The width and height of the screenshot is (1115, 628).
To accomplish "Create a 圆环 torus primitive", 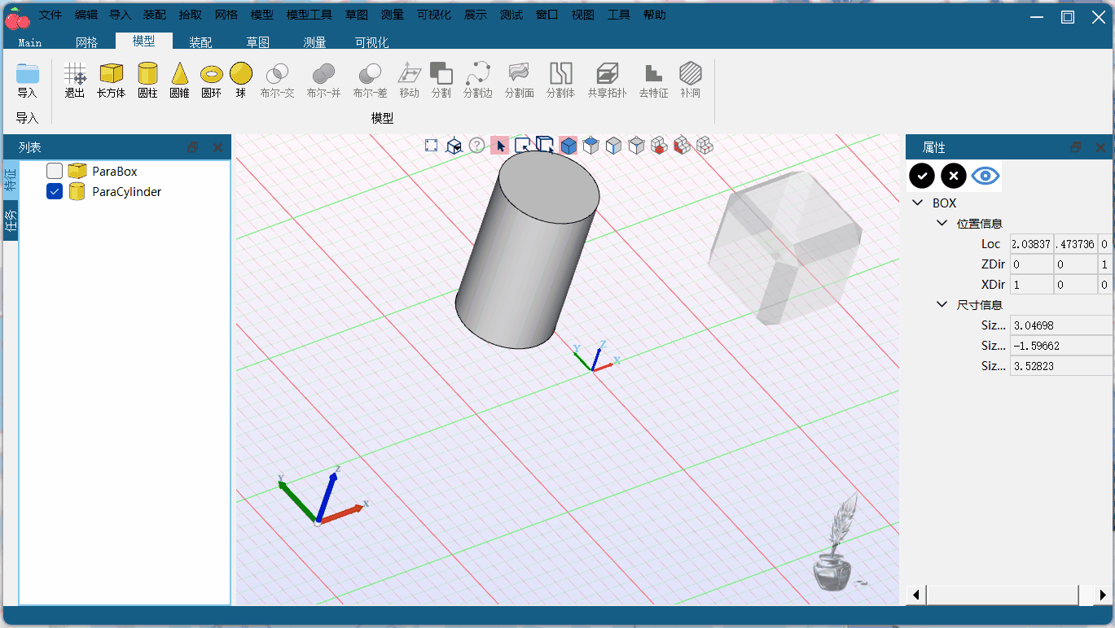I will pos(212,73).
